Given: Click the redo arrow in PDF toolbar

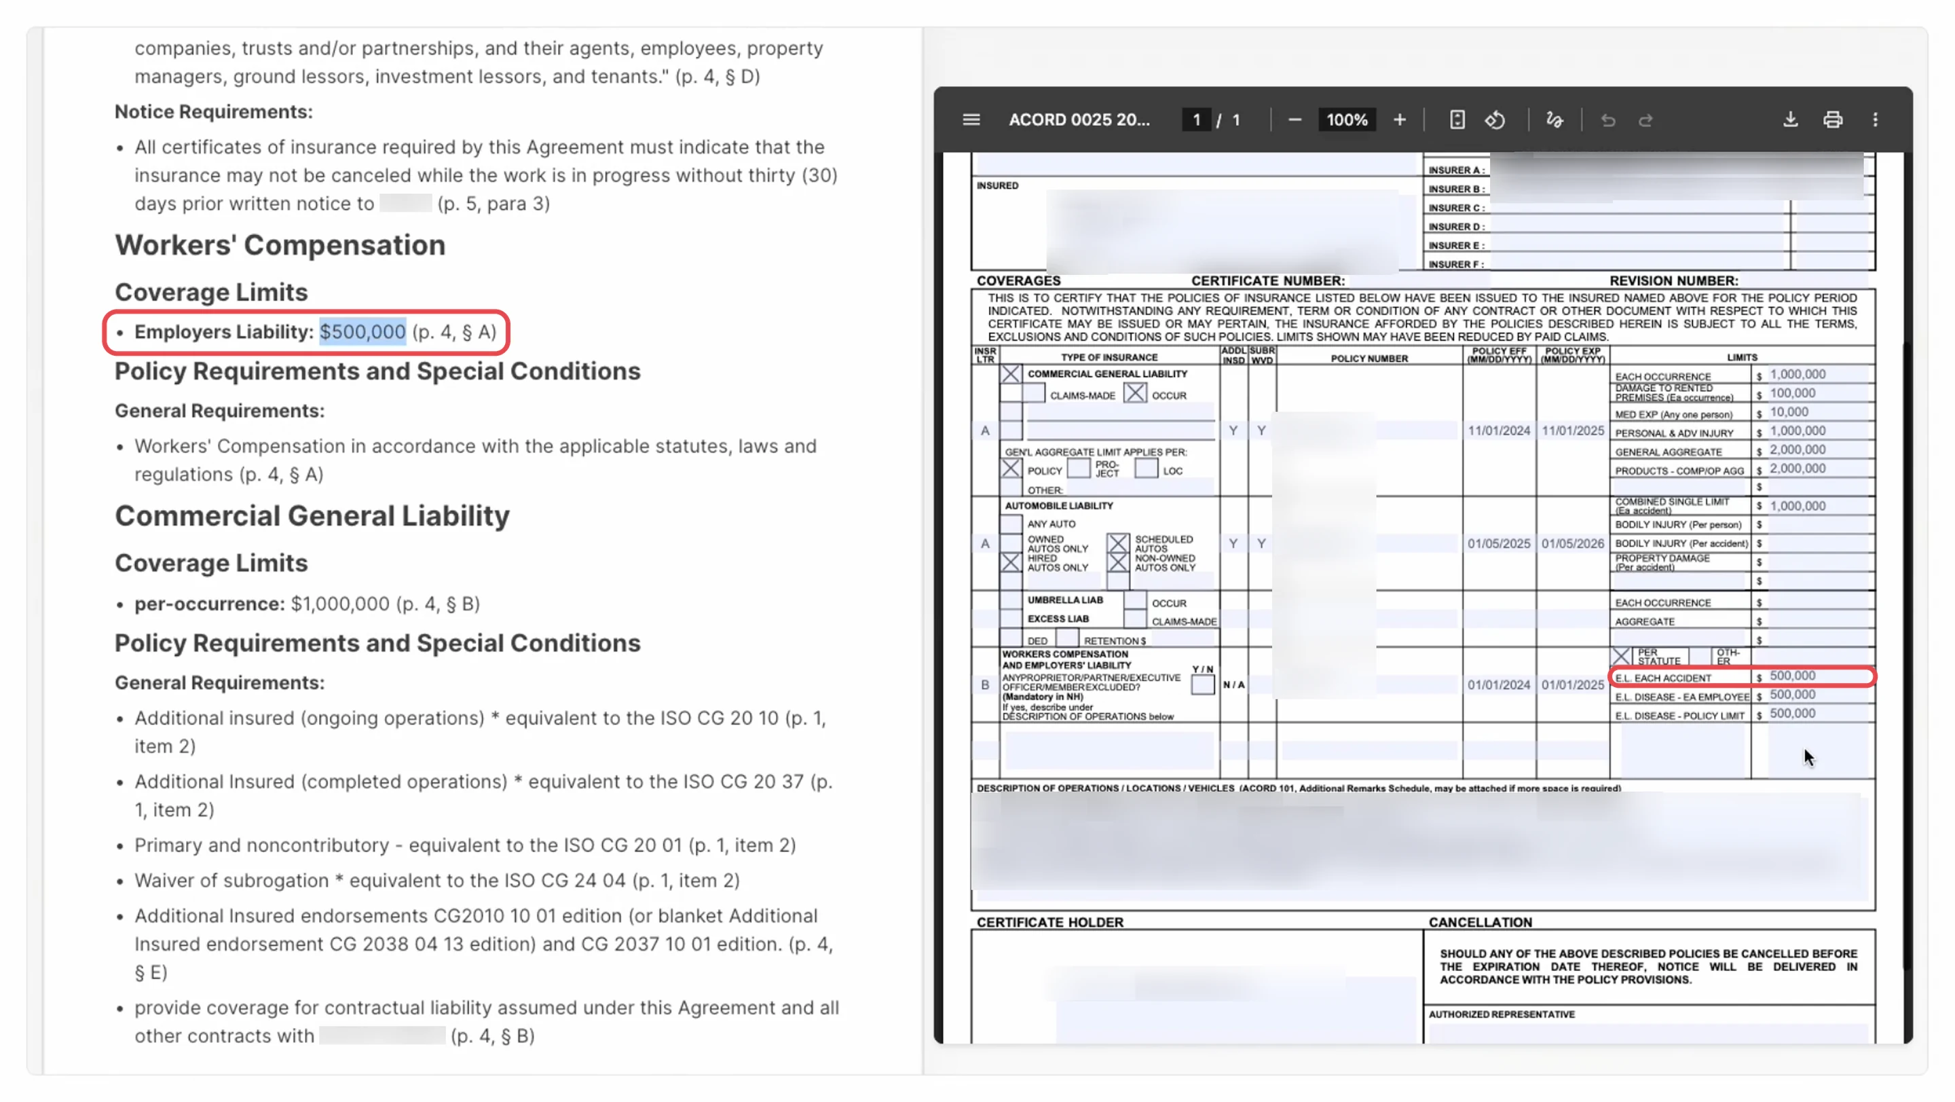Looking at the screenshot, I should 1645,120.
